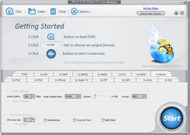Click the Check New Version button
The width and height of the screenshot is (190, 135).
coord(151,13)
